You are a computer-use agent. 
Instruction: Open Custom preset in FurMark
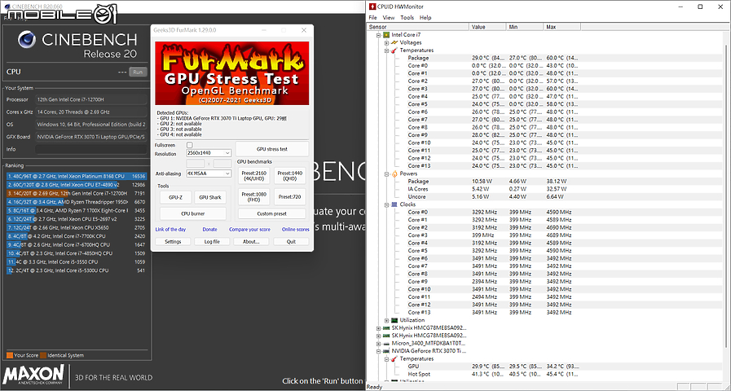[272, 213]
